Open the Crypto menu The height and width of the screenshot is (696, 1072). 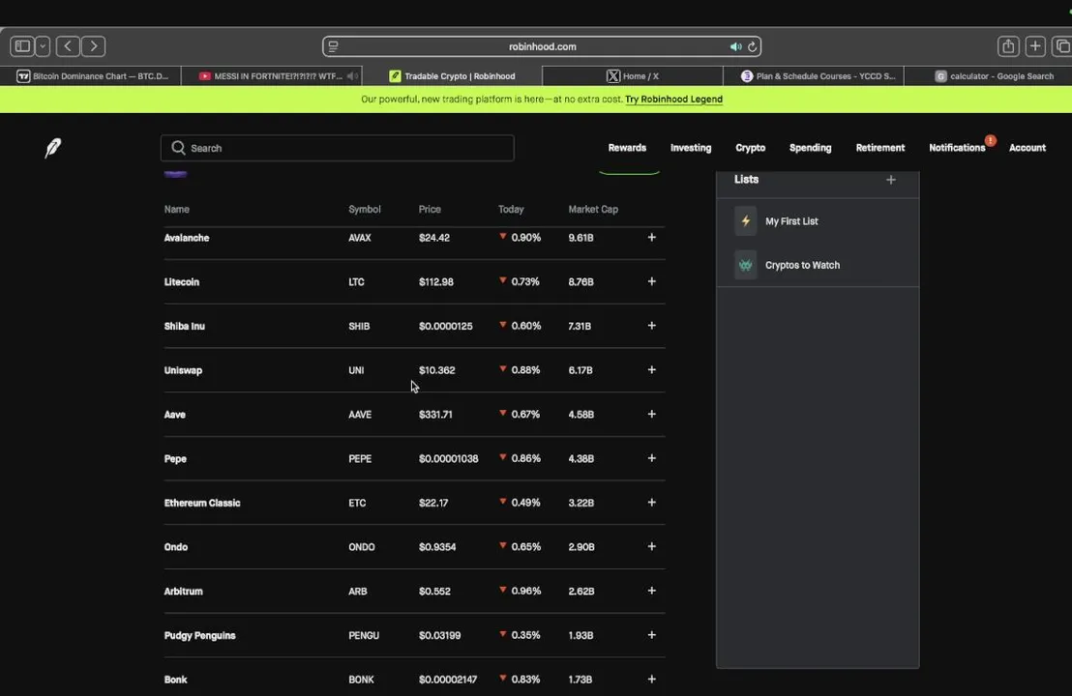pyautogui.click(x=750, y=148)
